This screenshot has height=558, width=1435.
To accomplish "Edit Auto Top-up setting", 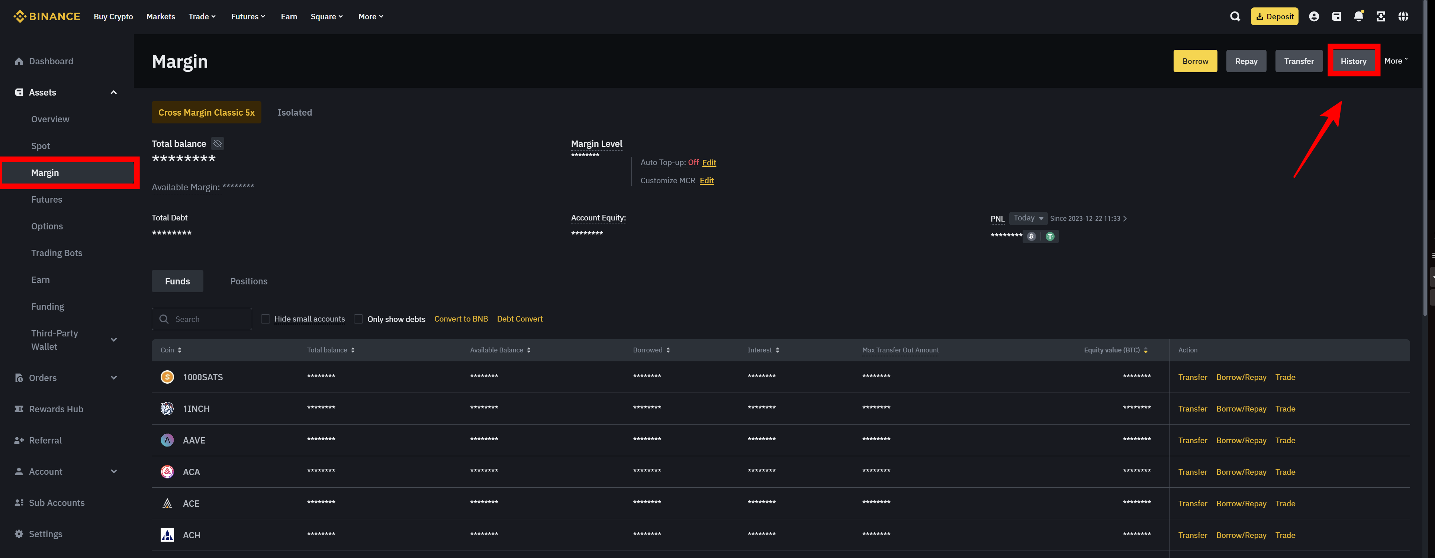I will [x=709, y=162].
